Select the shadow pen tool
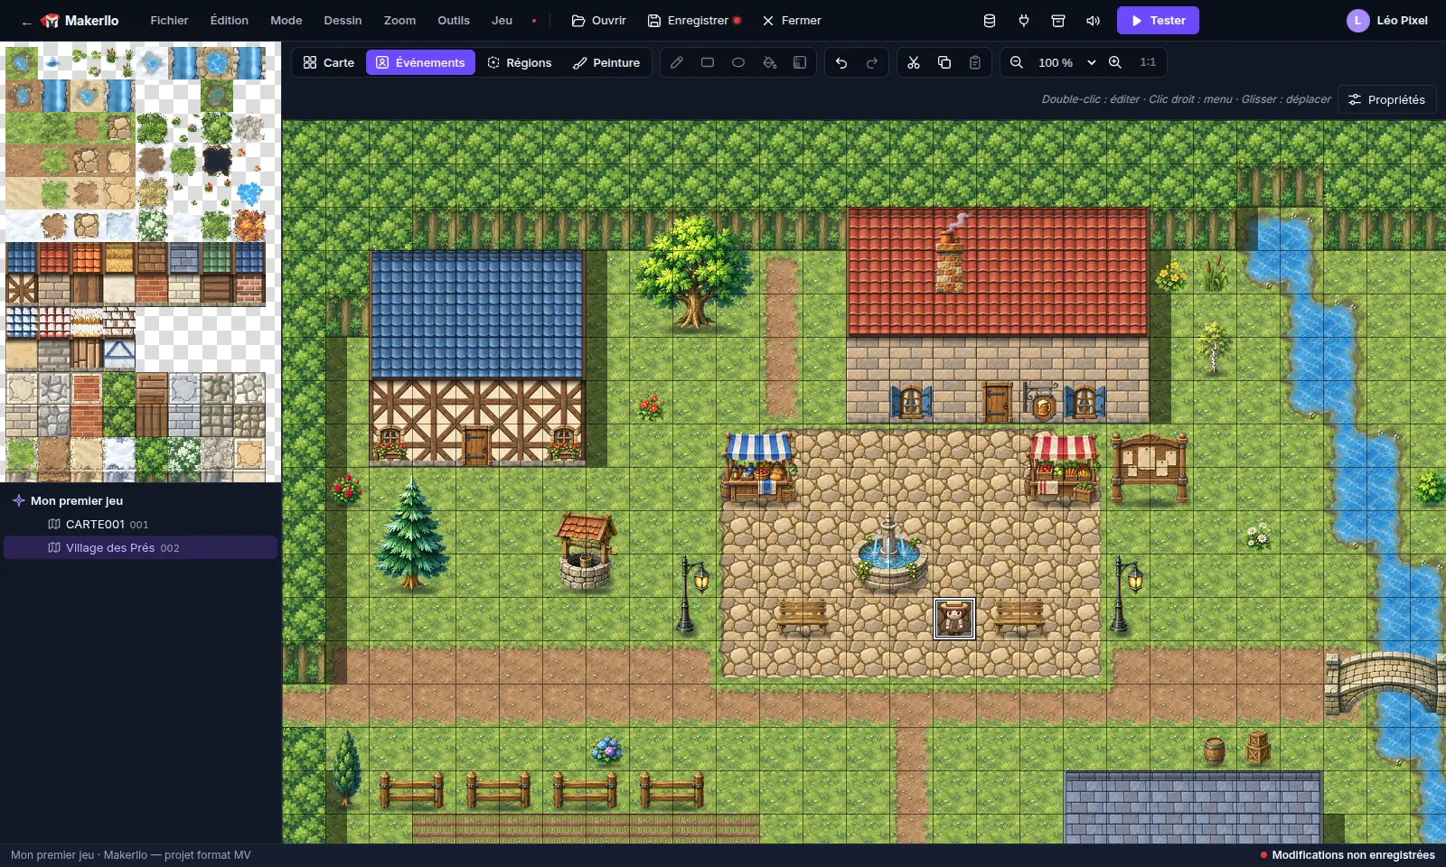 (800, 62)
